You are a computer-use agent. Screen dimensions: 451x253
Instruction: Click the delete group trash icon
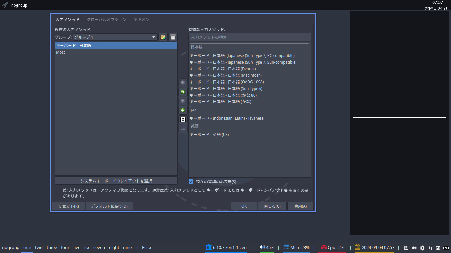pos(173,37)
